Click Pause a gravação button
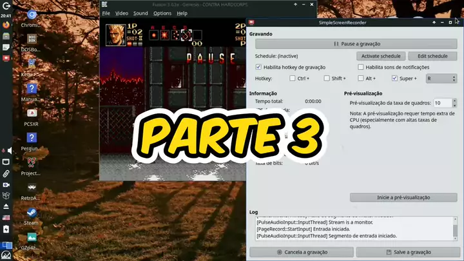The image size is (464, 261). [x=356, y=44]
